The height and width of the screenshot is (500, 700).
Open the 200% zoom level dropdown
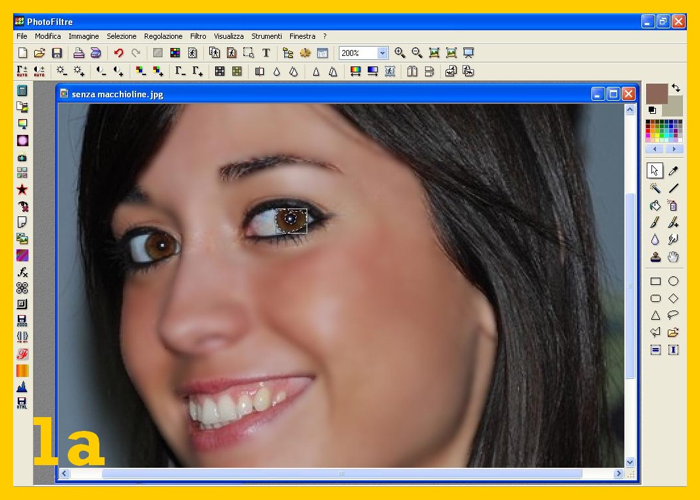[382, 53]
